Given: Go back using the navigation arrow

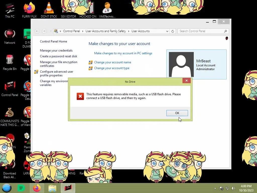Looking at the screenshot, I should click(37, 31).
